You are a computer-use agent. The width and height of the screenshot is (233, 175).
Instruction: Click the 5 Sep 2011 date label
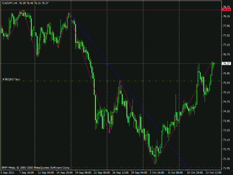7,173
